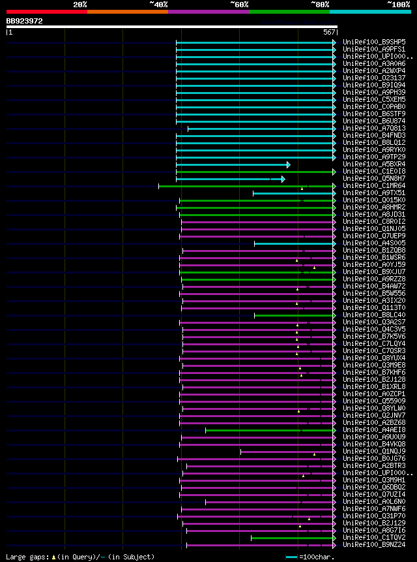Screen dimensions: 417x562
Task: Click UniRef100_B1WSR6 label
Action: 374,257
